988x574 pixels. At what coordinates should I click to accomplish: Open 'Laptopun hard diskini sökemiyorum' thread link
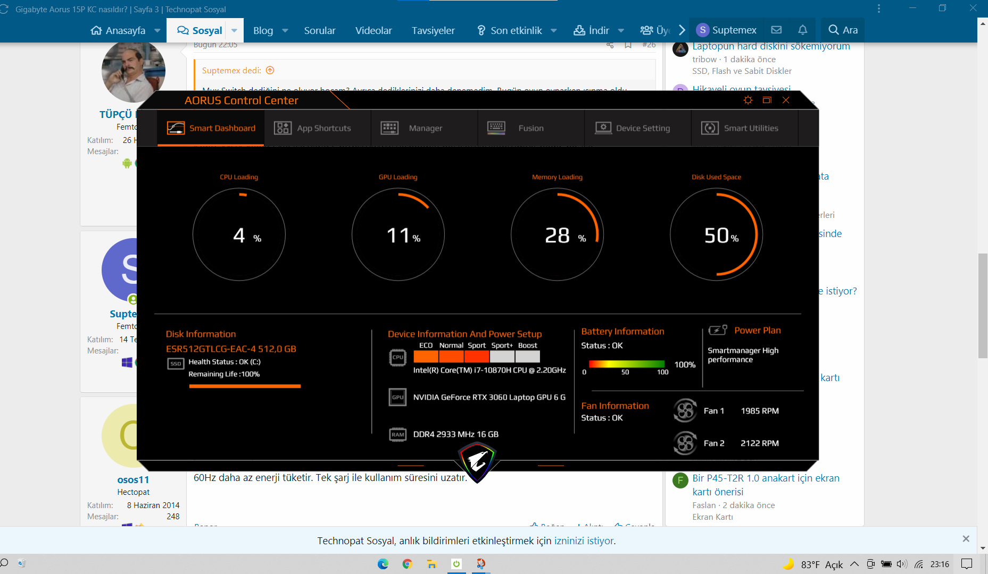(771, 46)
